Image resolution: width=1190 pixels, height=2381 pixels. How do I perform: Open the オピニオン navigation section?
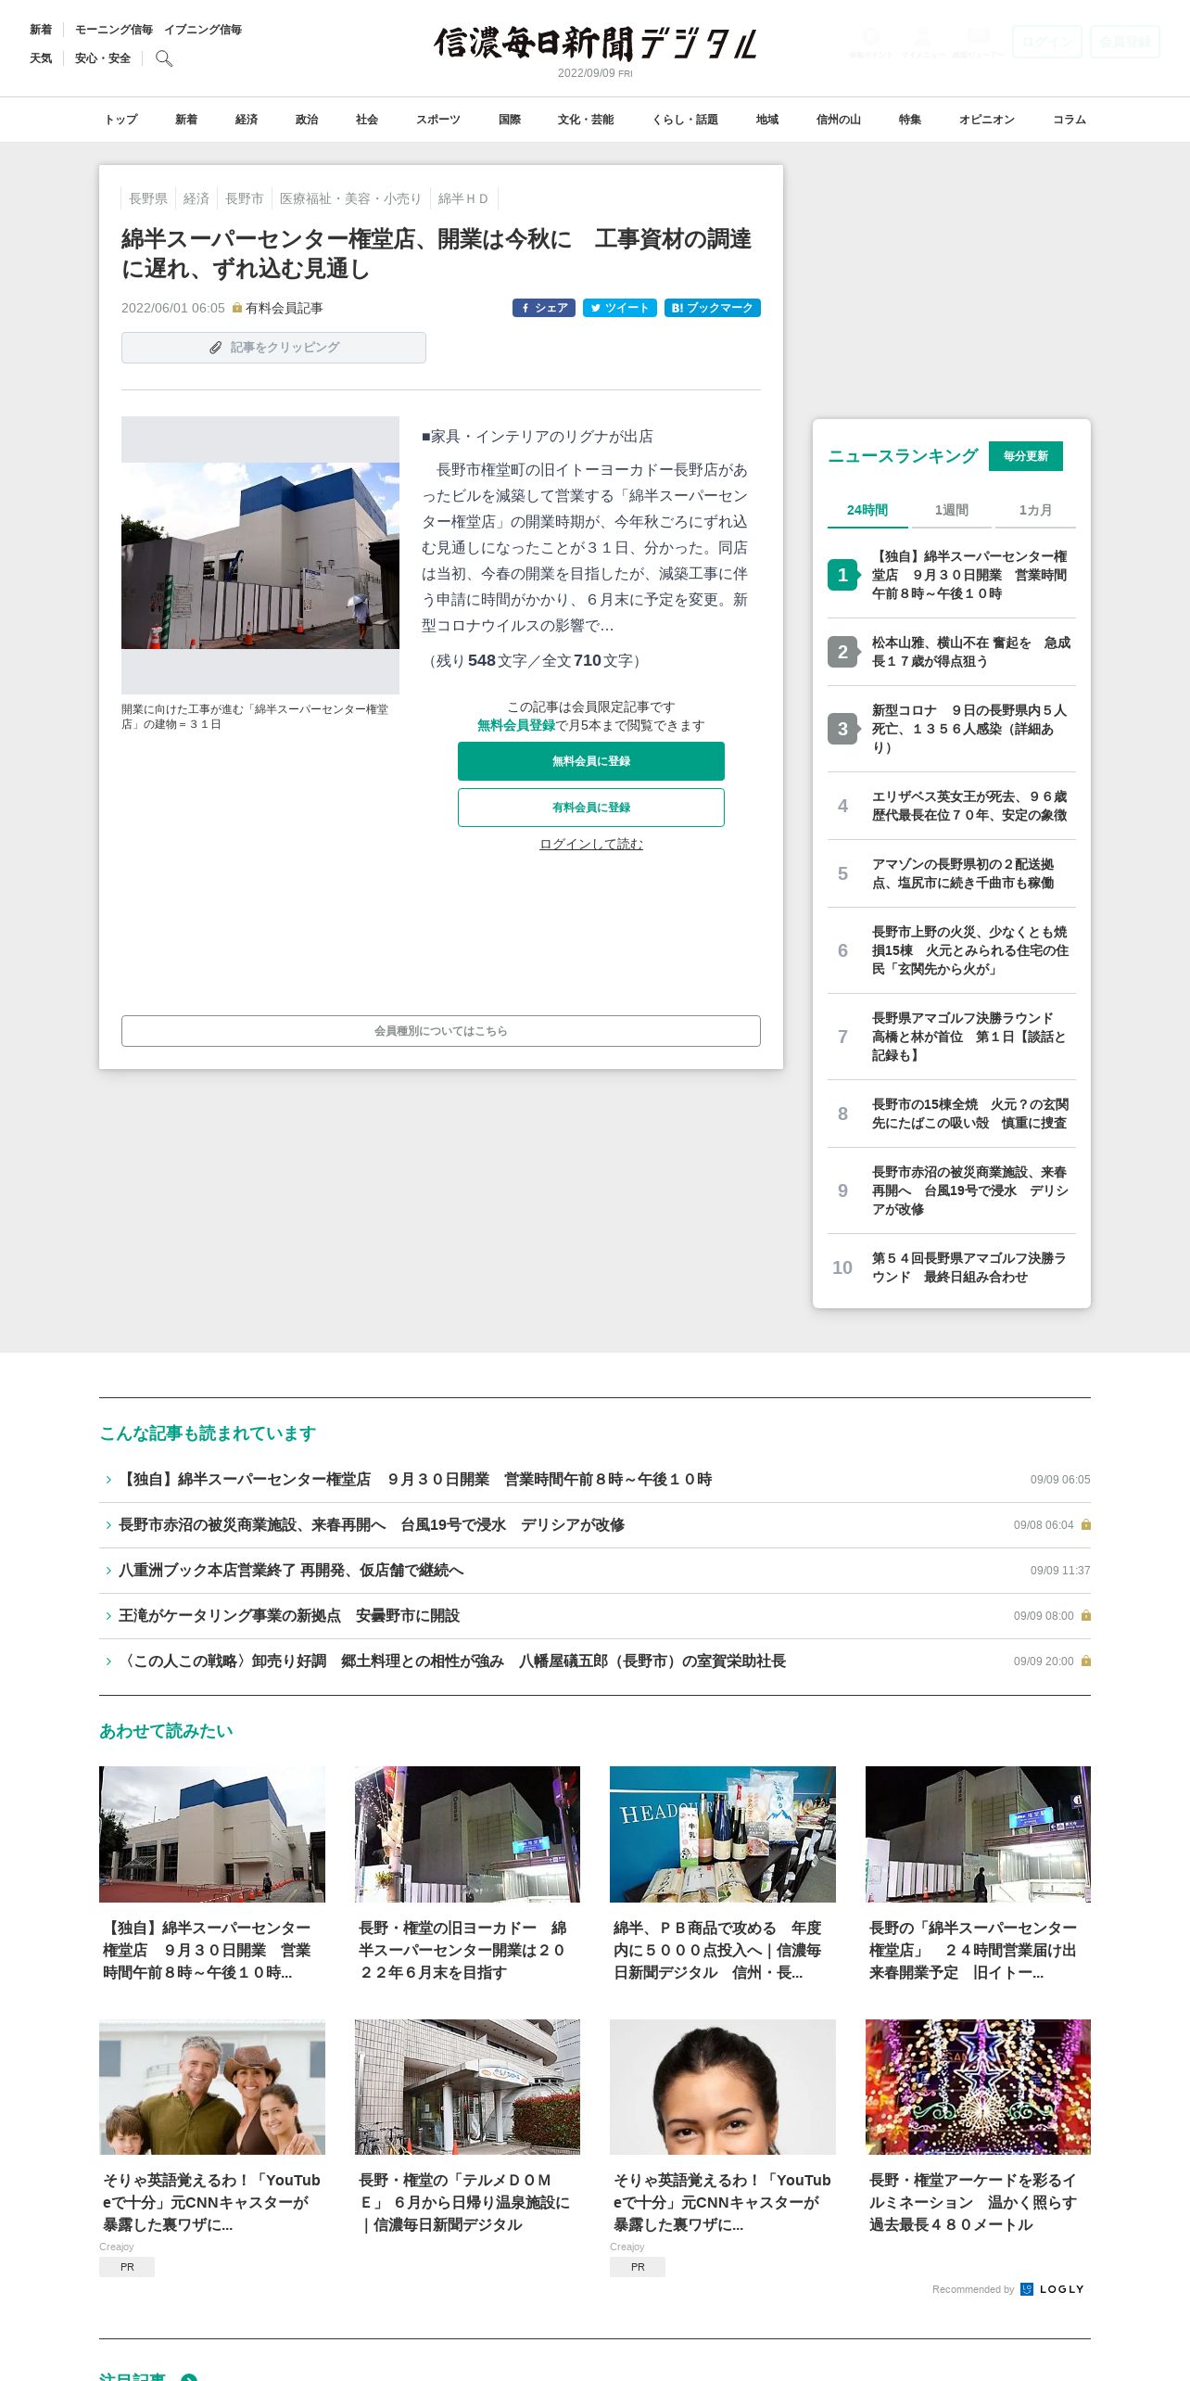coord(987,120)
